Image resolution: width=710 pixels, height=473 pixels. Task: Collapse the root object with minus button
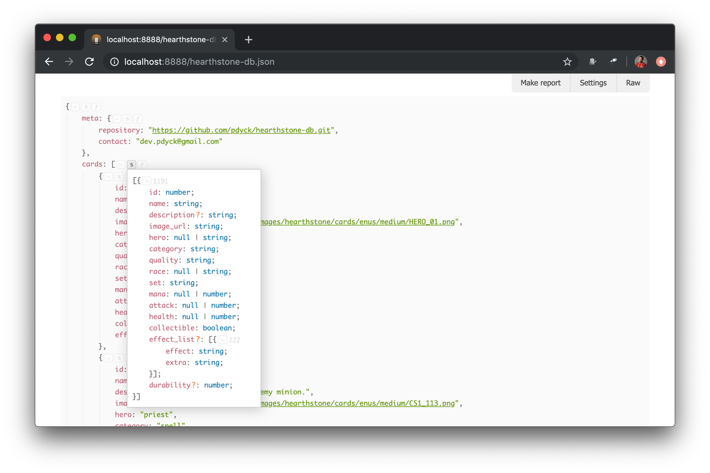pos(75,107)
